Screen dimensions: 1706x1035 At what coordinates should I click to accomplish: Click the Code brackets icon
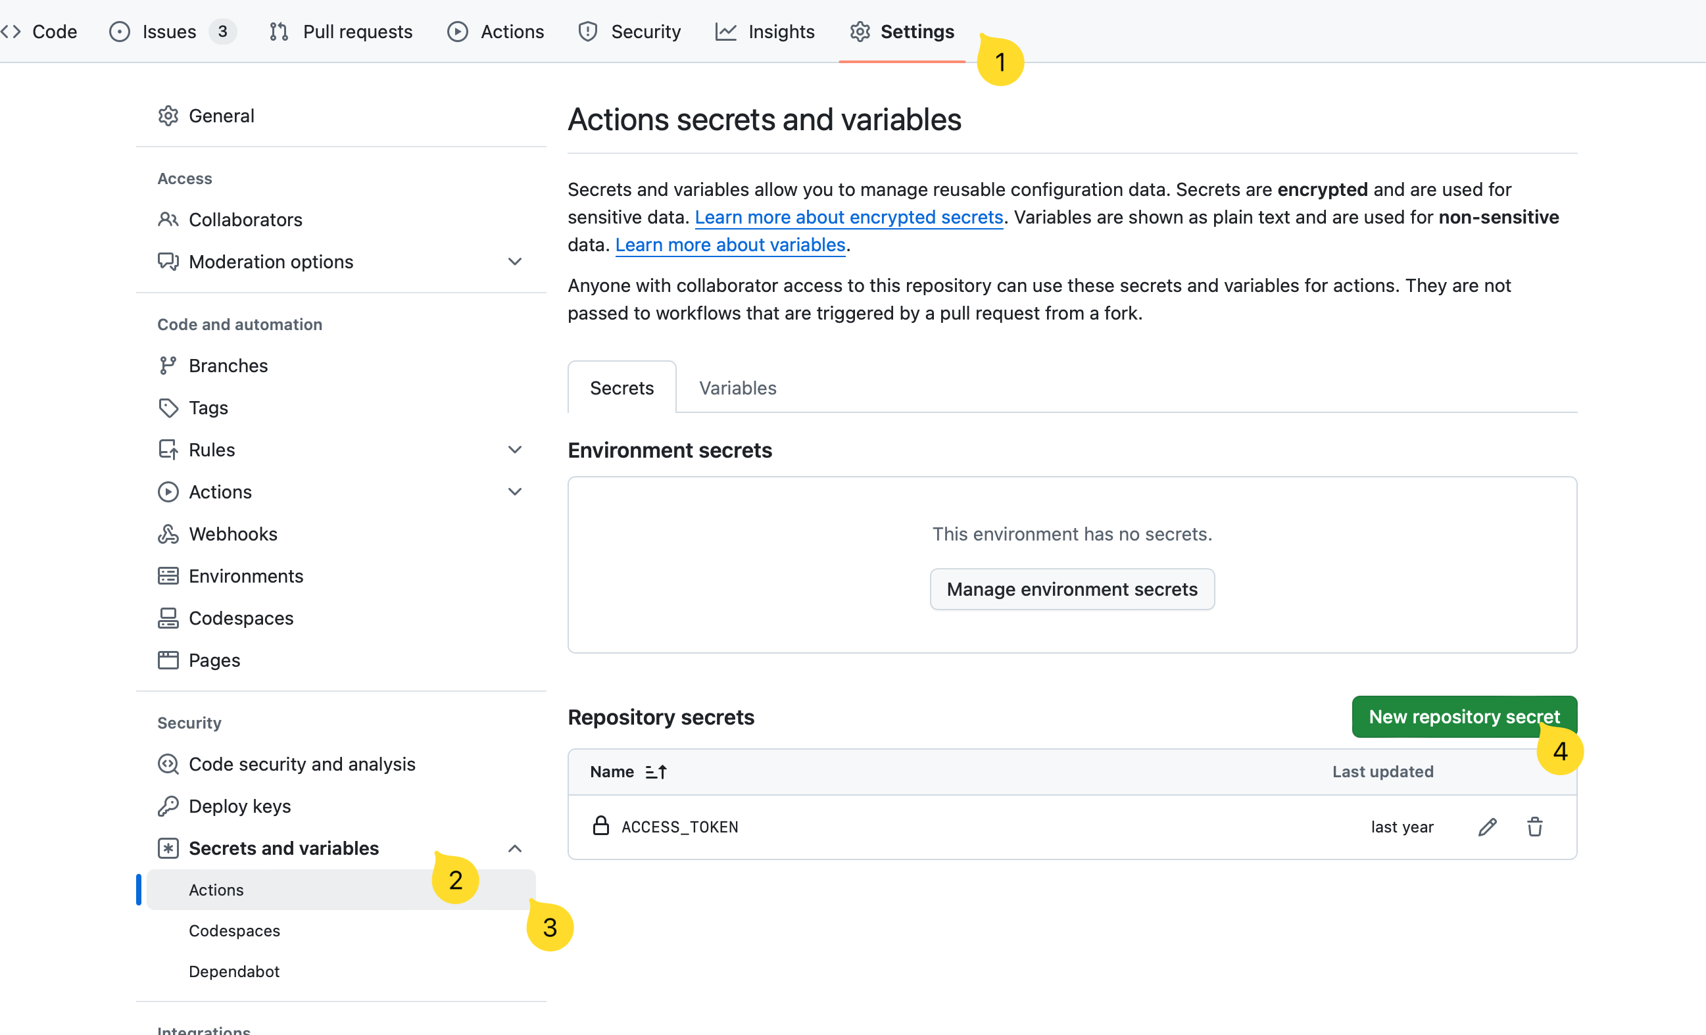click(x=11, y=31)
